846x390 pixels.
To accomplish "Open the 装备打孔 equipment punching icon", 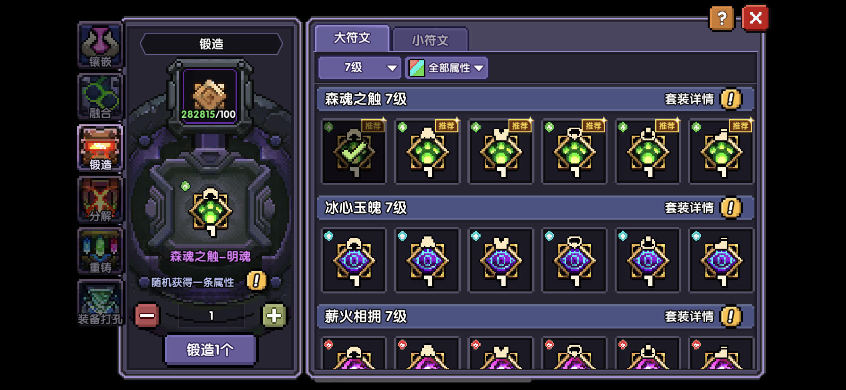I will (x=100, y=303).
